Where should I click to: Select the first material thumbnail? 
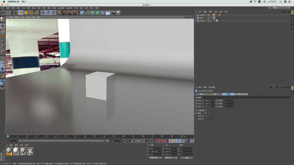pyautogui.click(x=9, y=150)
